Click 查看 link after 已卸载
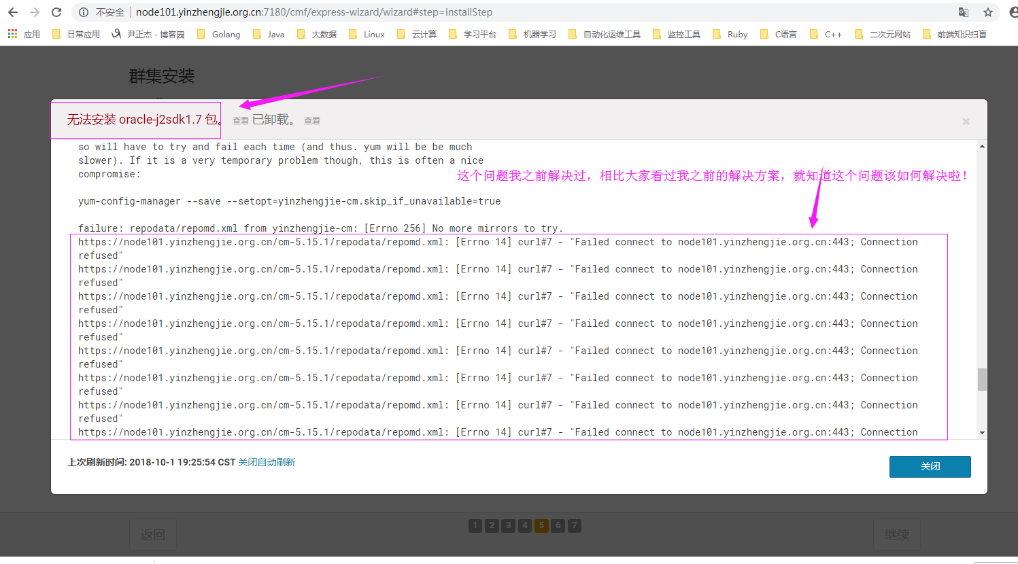 pyautogui.click(x=312, y=121)
